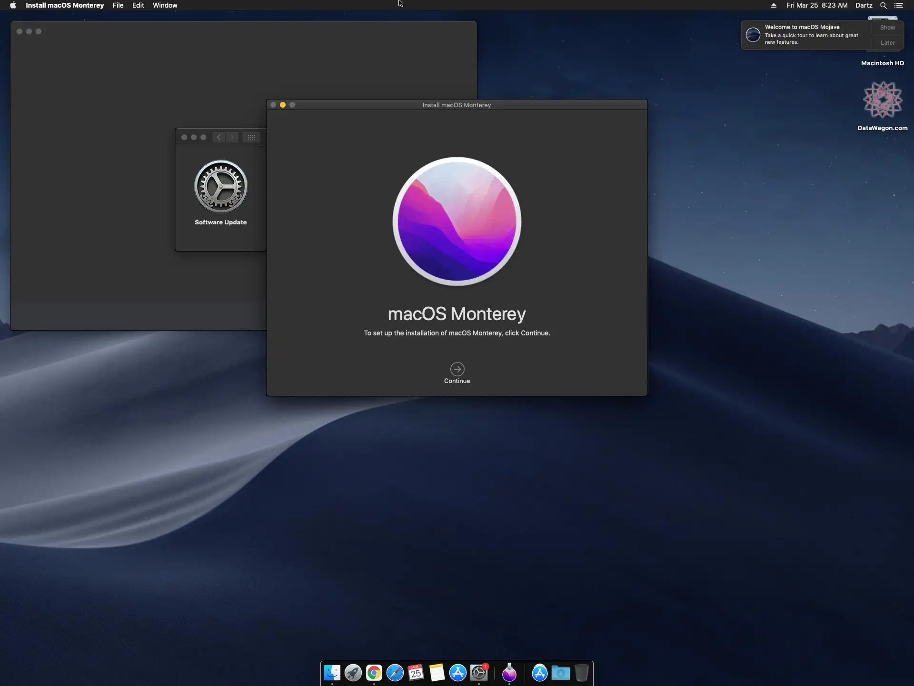Open the Software Update preference icon

click(x=220, y=187)
